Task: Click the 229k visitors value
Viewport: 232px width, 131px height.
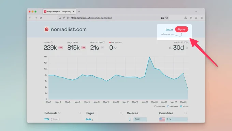Action: (x=50, y=48)
